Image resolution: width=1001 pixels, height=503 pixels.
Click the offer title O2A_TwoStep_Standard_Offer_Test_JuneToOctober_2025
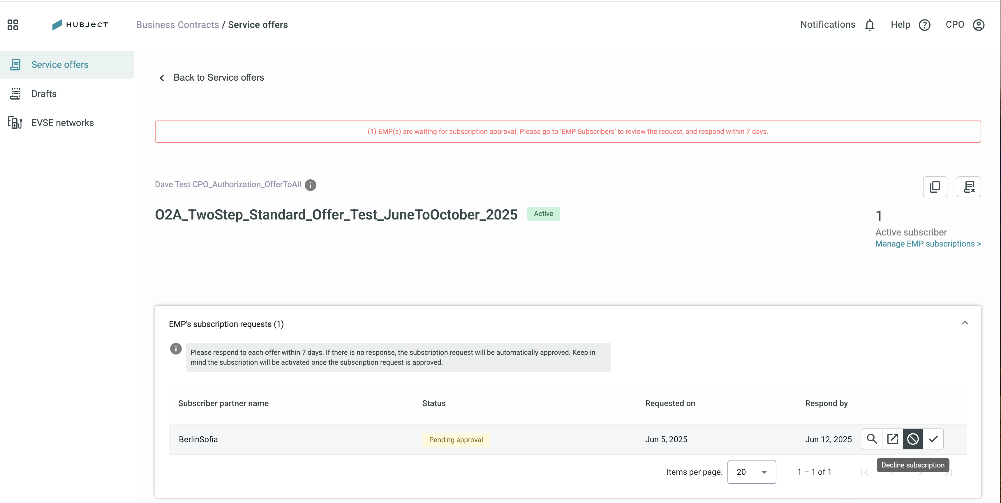point(336,215)
